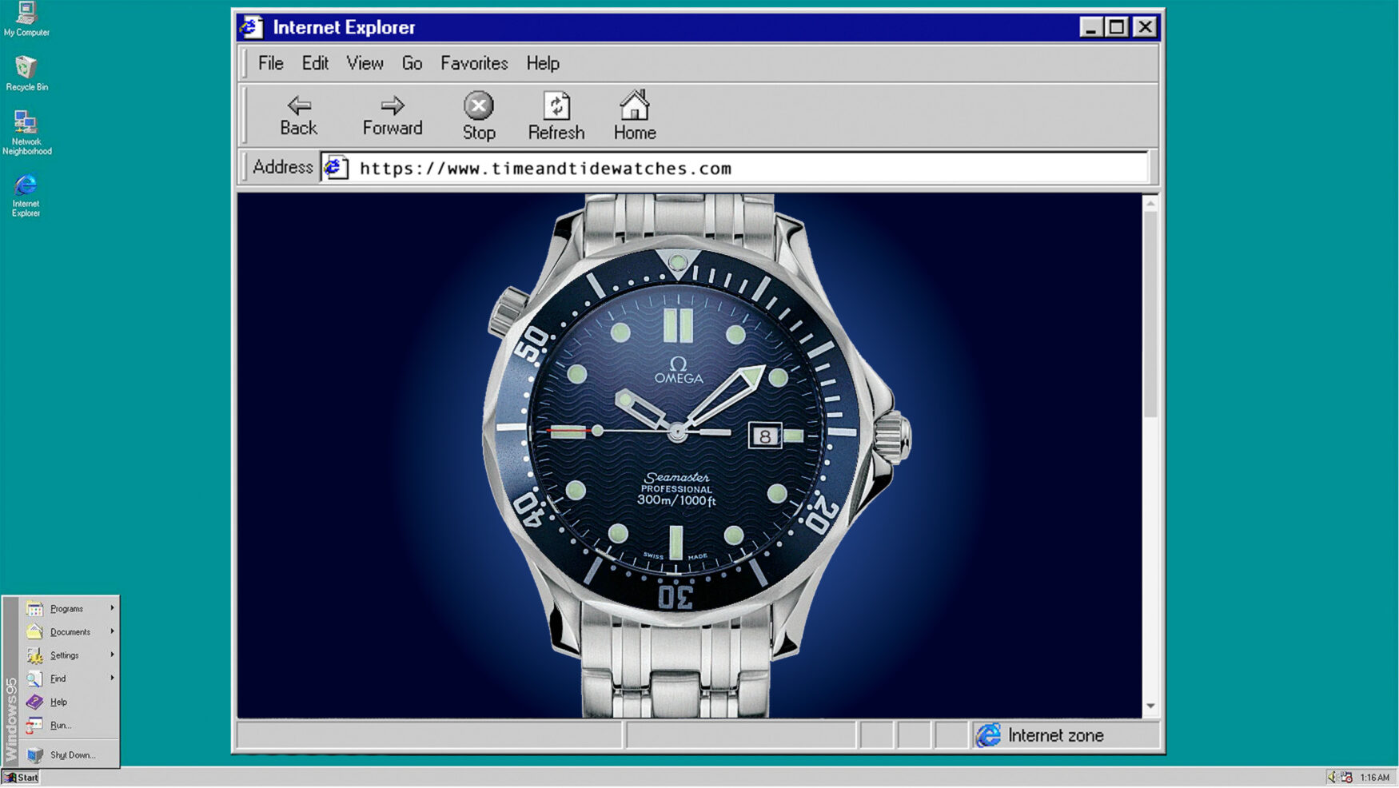Open the Help menu in Internet Explorer
The height and width of the screenshot is (788, 1399).
coord(543,63)
